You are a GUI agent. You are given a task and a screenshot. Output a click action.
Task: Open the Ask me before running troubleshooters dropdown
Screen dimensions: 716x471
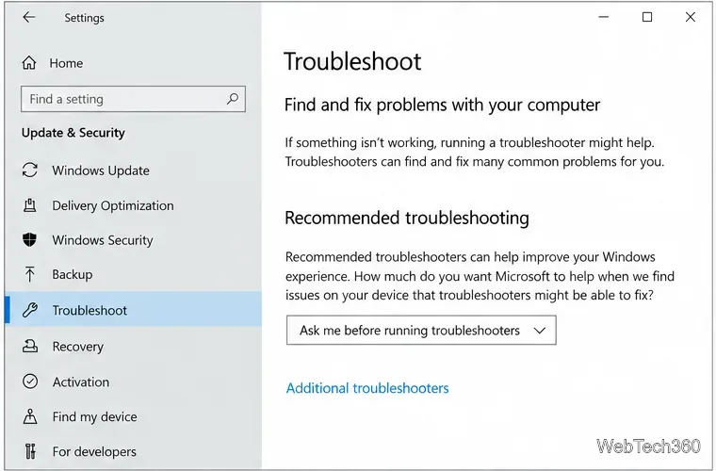(421, 330)
